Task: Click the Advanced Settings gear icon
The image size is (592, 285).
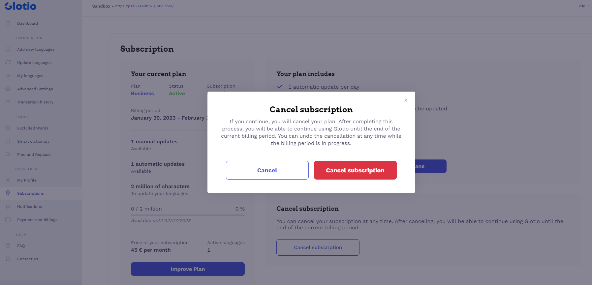Action: 8,89
